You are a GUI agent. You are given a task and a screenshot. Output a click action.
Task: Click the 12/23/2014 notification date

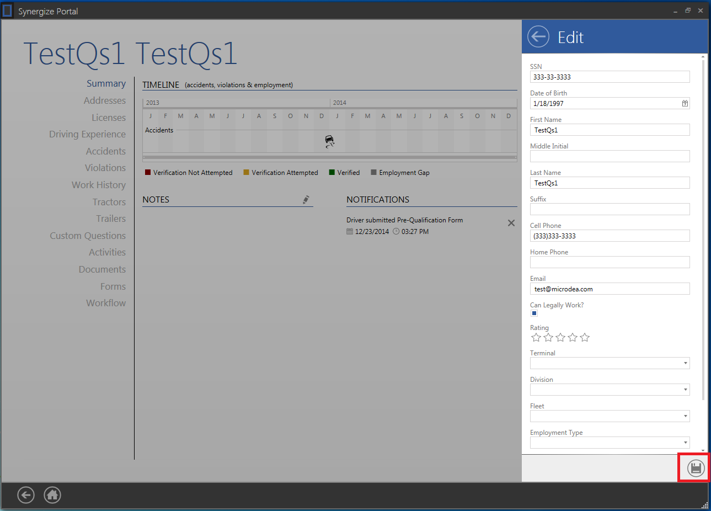coord(372,232)
